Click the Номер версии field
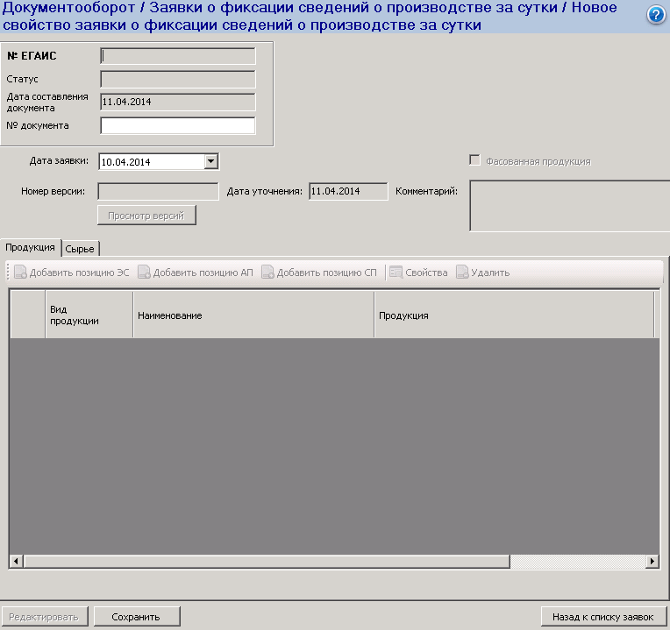670x630 pixels. pos(158,191)
